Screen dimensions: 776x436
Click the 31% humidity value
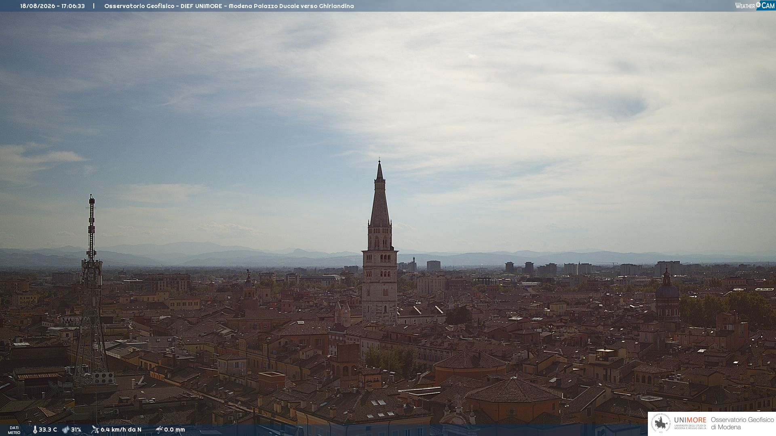click(x=76, y=430)
